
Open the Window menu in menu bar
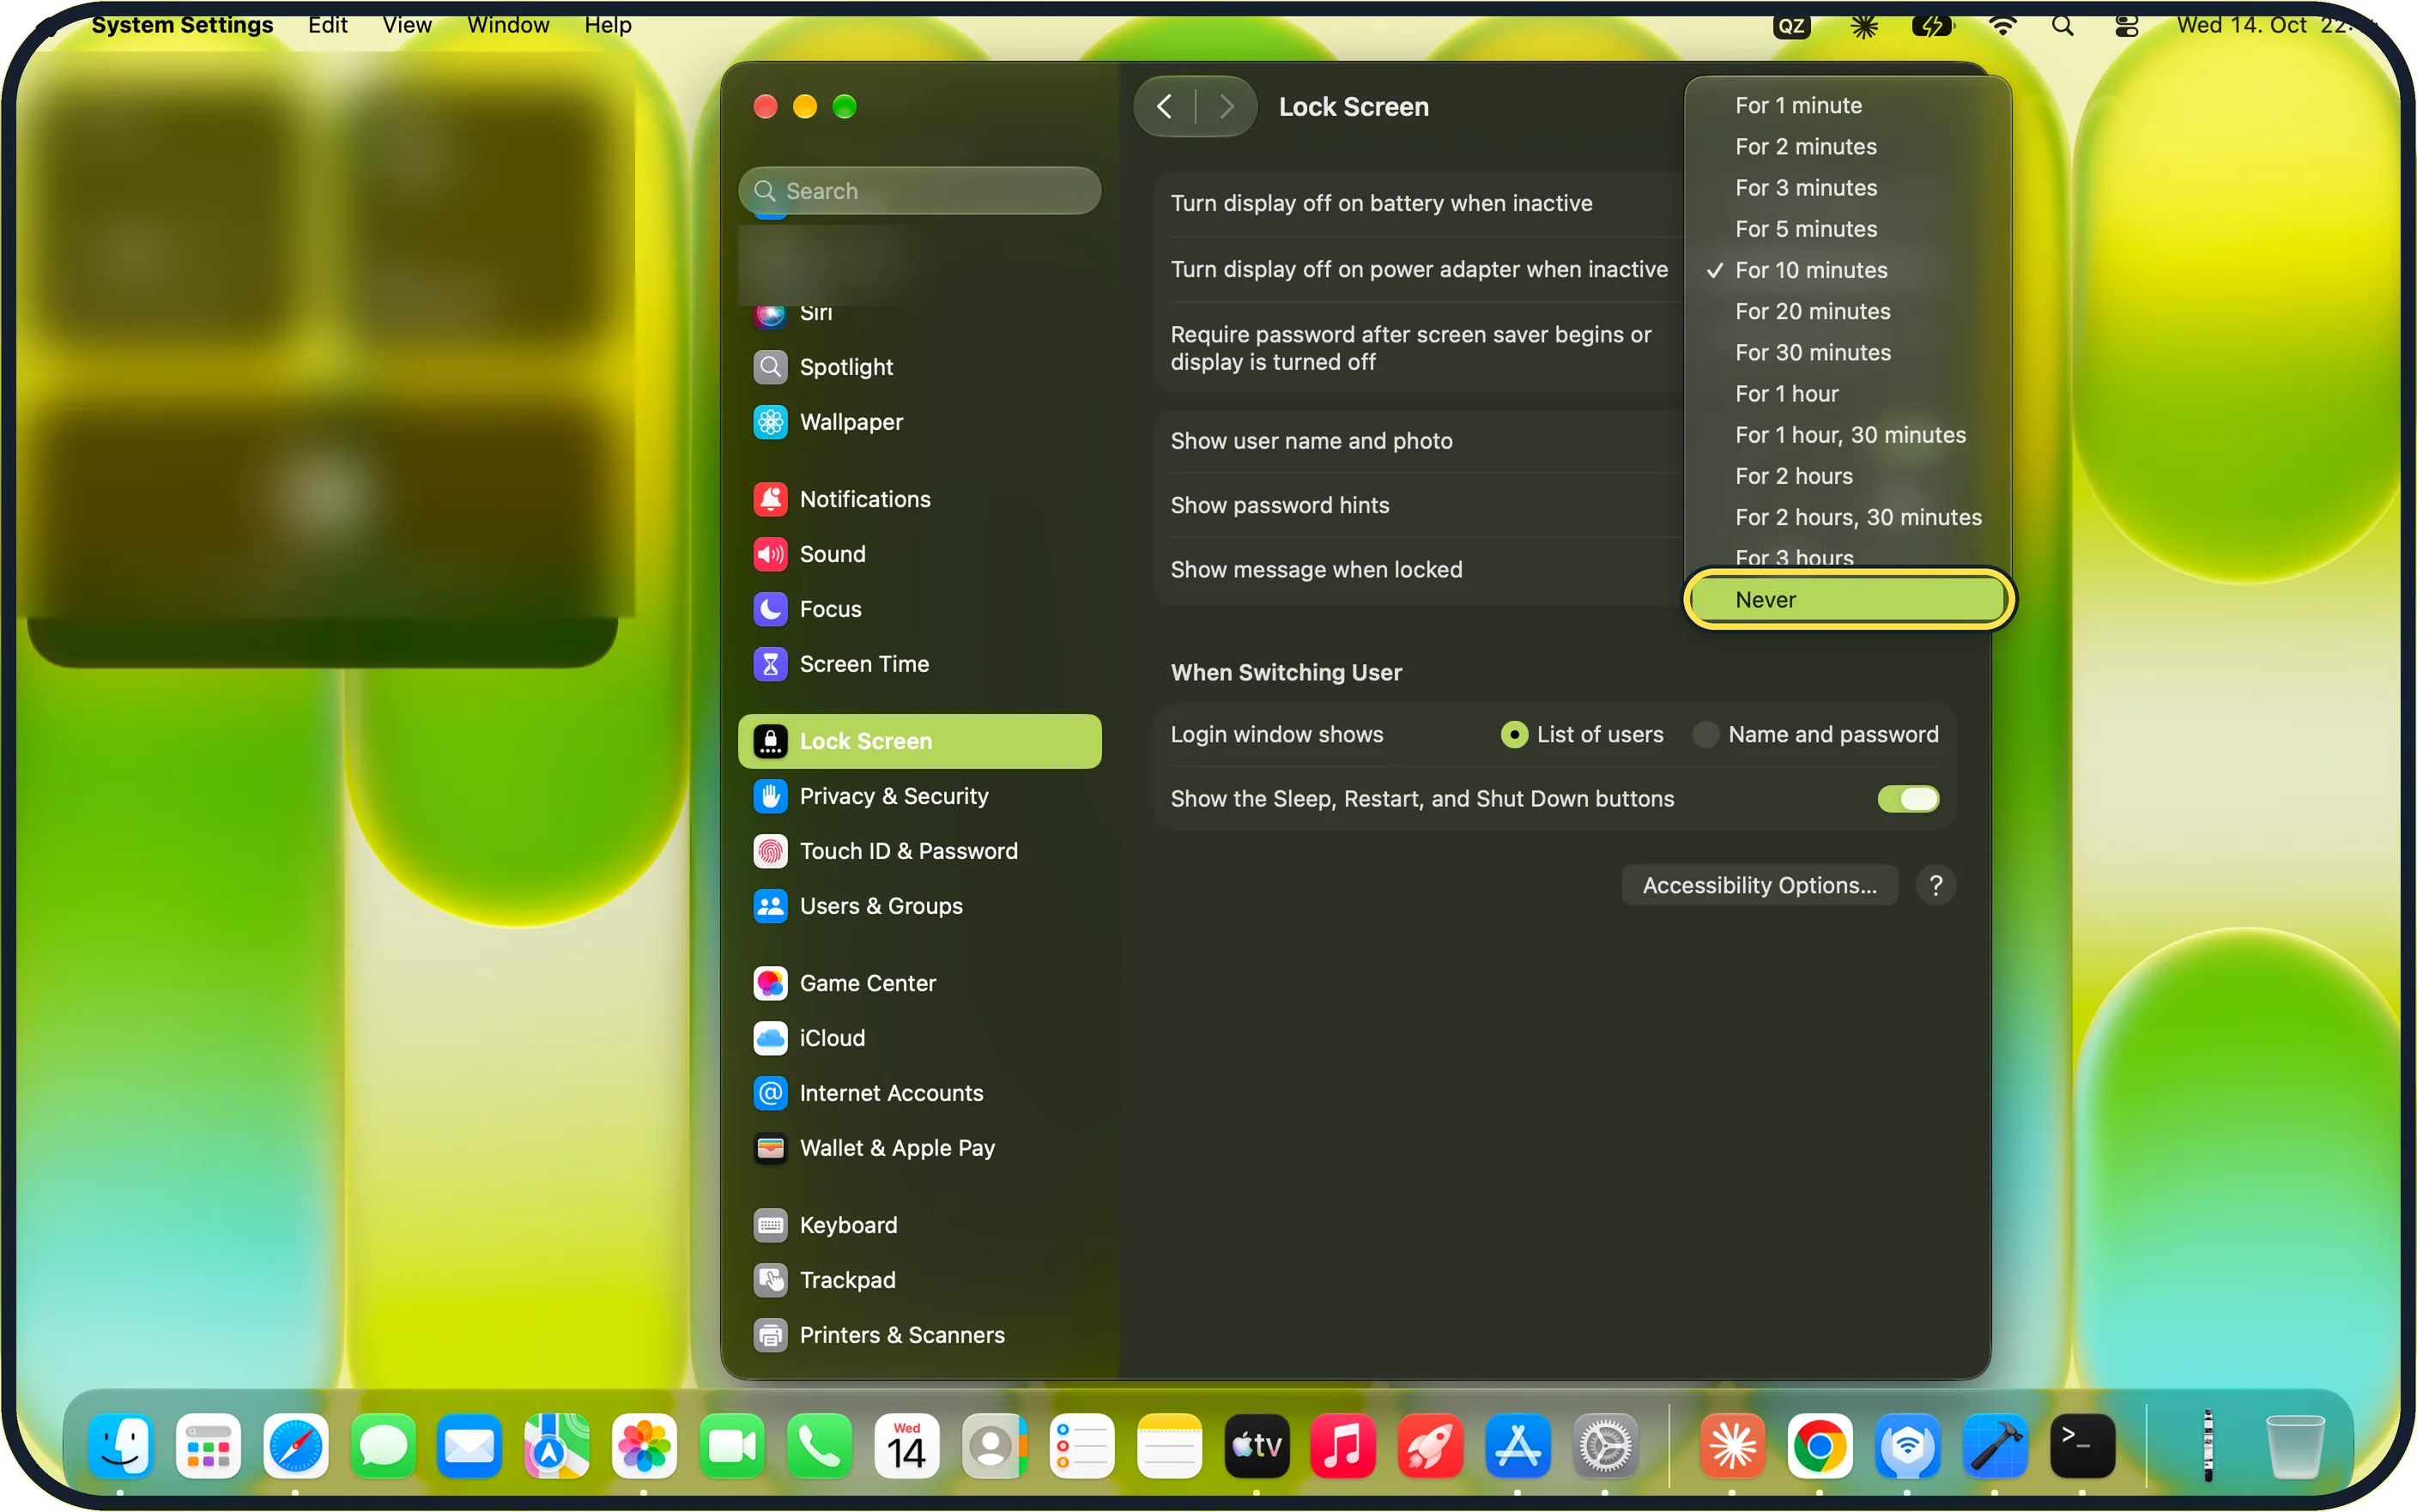point(508,25)
